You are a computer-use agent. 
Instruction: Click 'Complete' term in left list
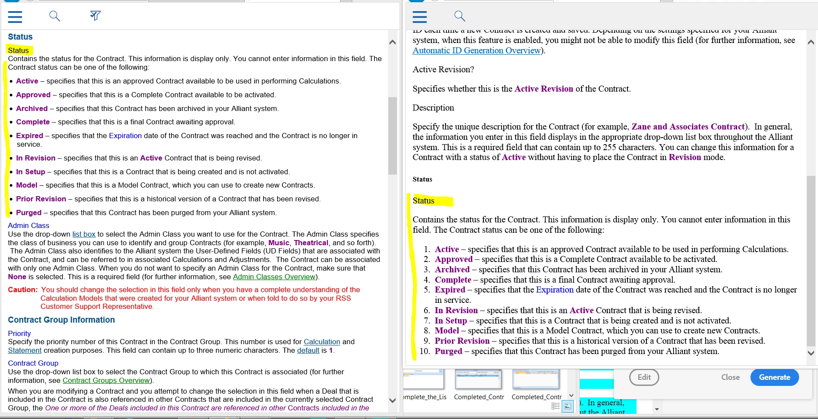33,122
